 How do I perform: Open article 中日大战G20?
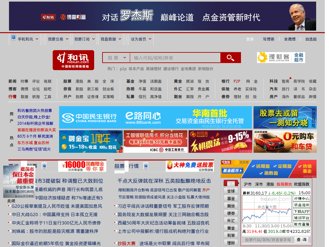55,215
